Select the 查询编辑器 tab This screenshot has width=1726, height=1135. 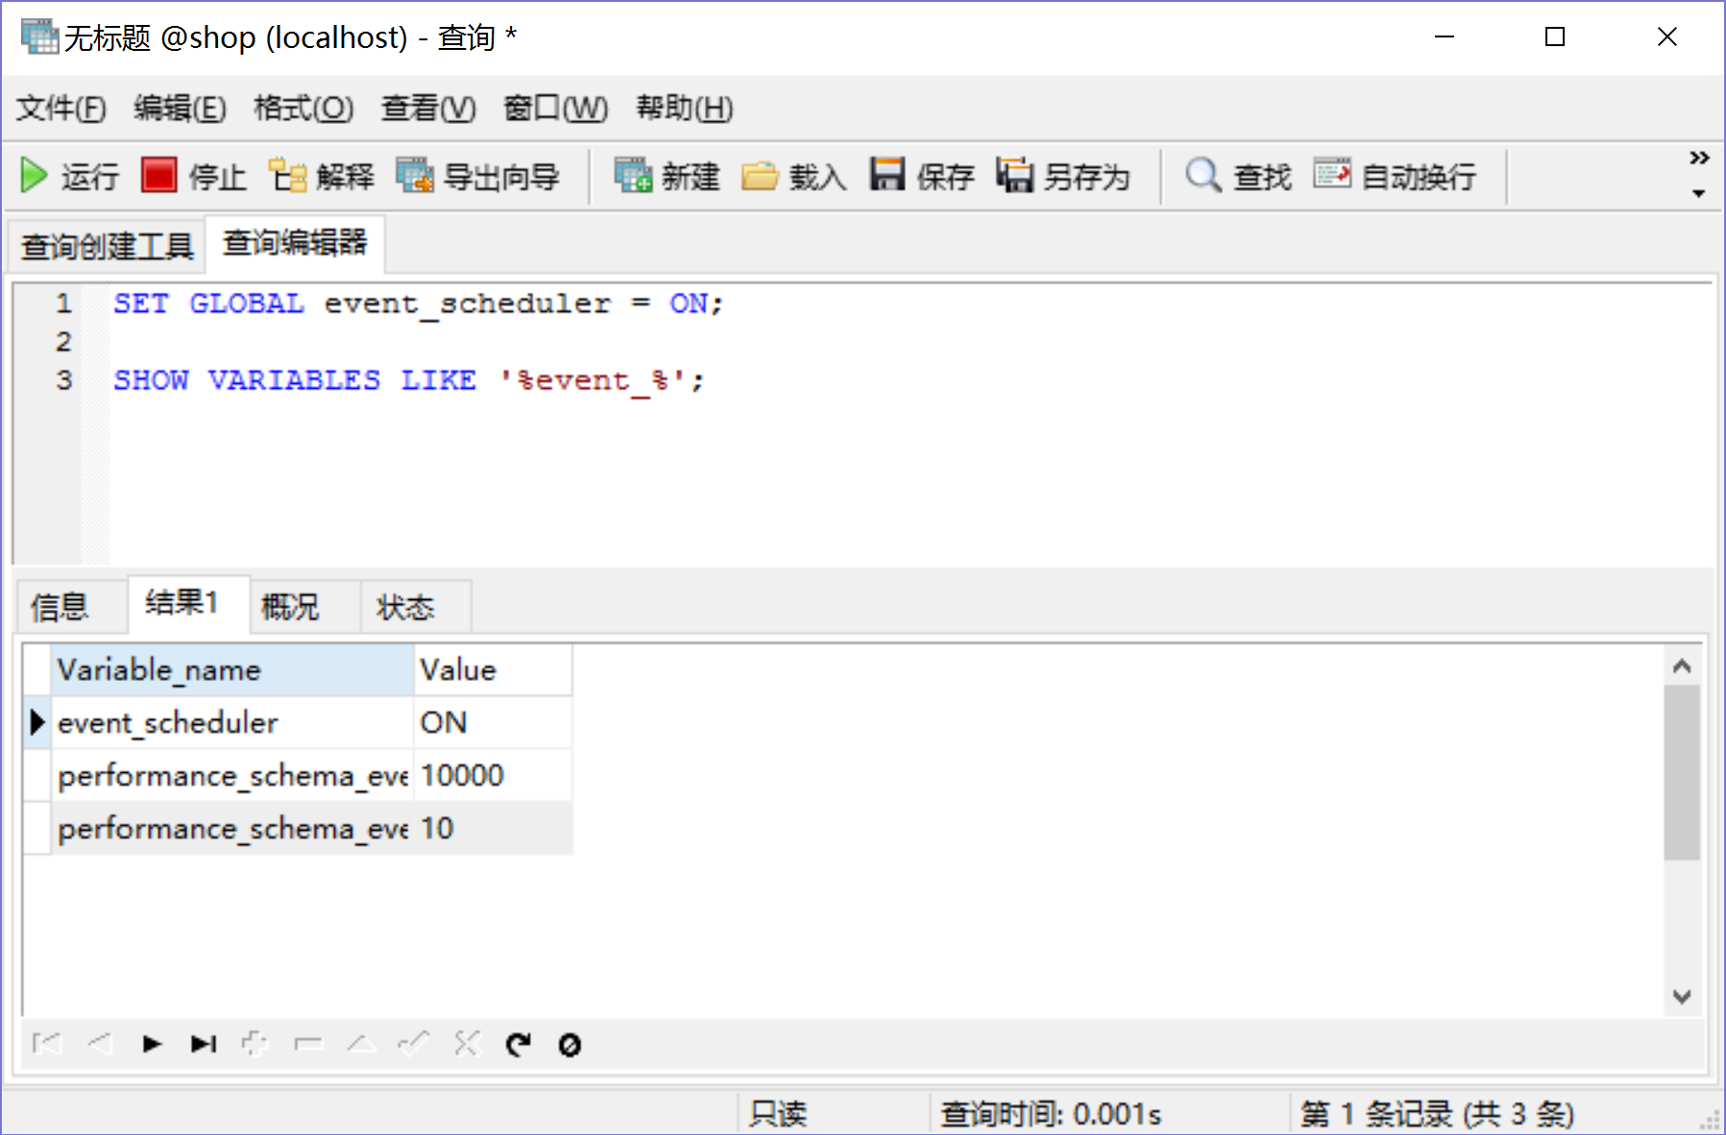point(295,243)
